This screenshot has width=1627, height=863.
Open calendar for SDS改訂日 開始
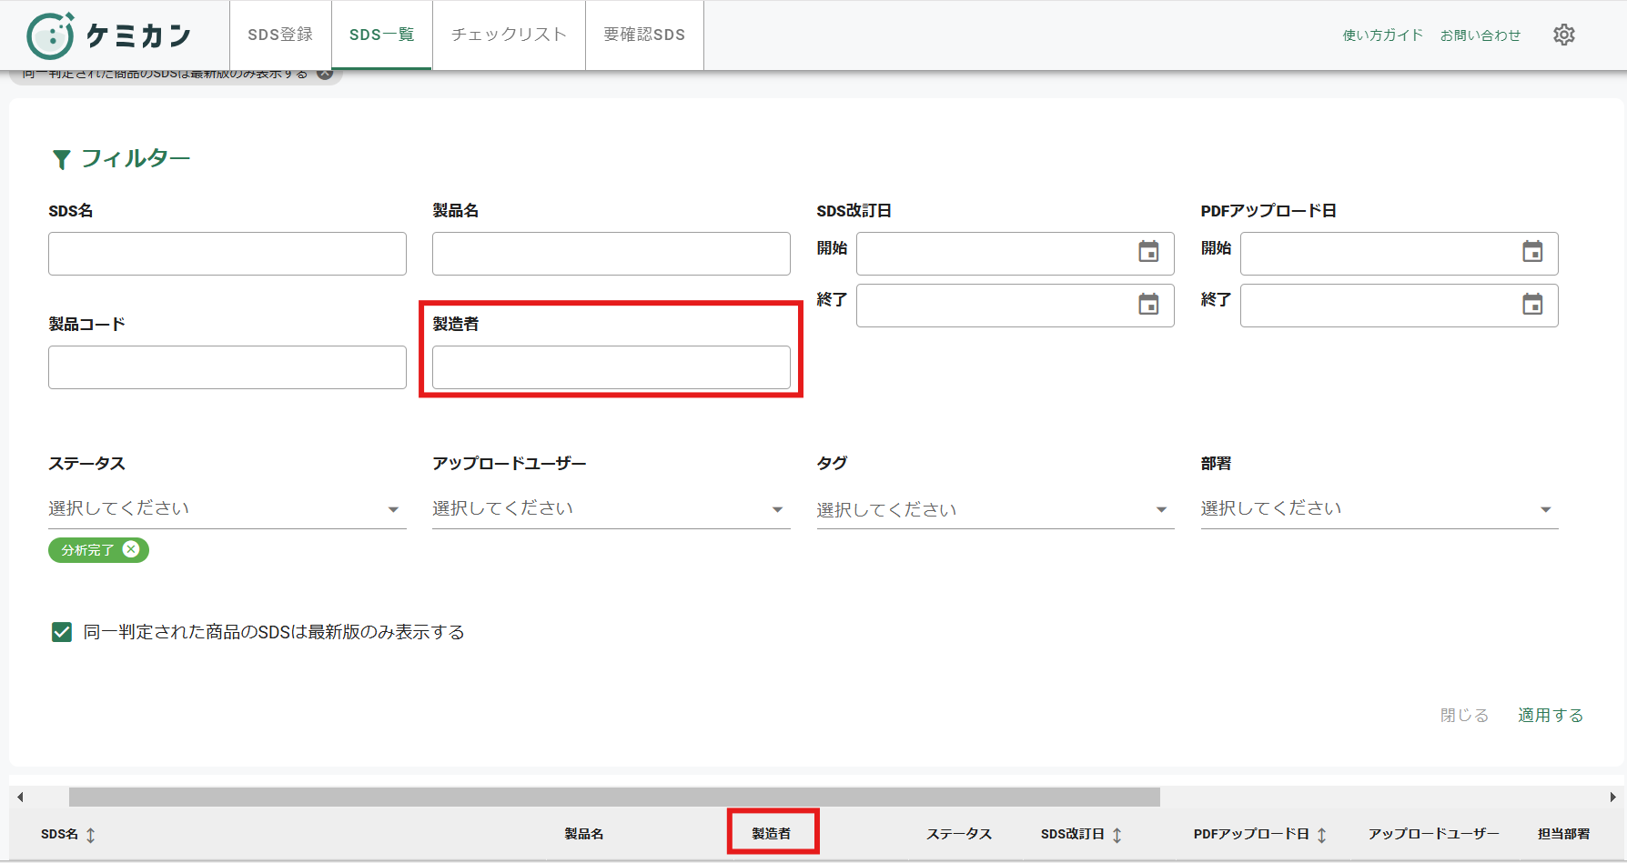(1148, 252)
